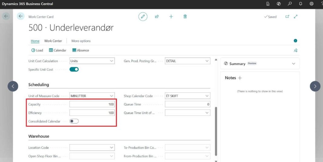The width and height of the screenshot is (323, 162).
Task: Open the Absence action
Action: coord(80,50)
